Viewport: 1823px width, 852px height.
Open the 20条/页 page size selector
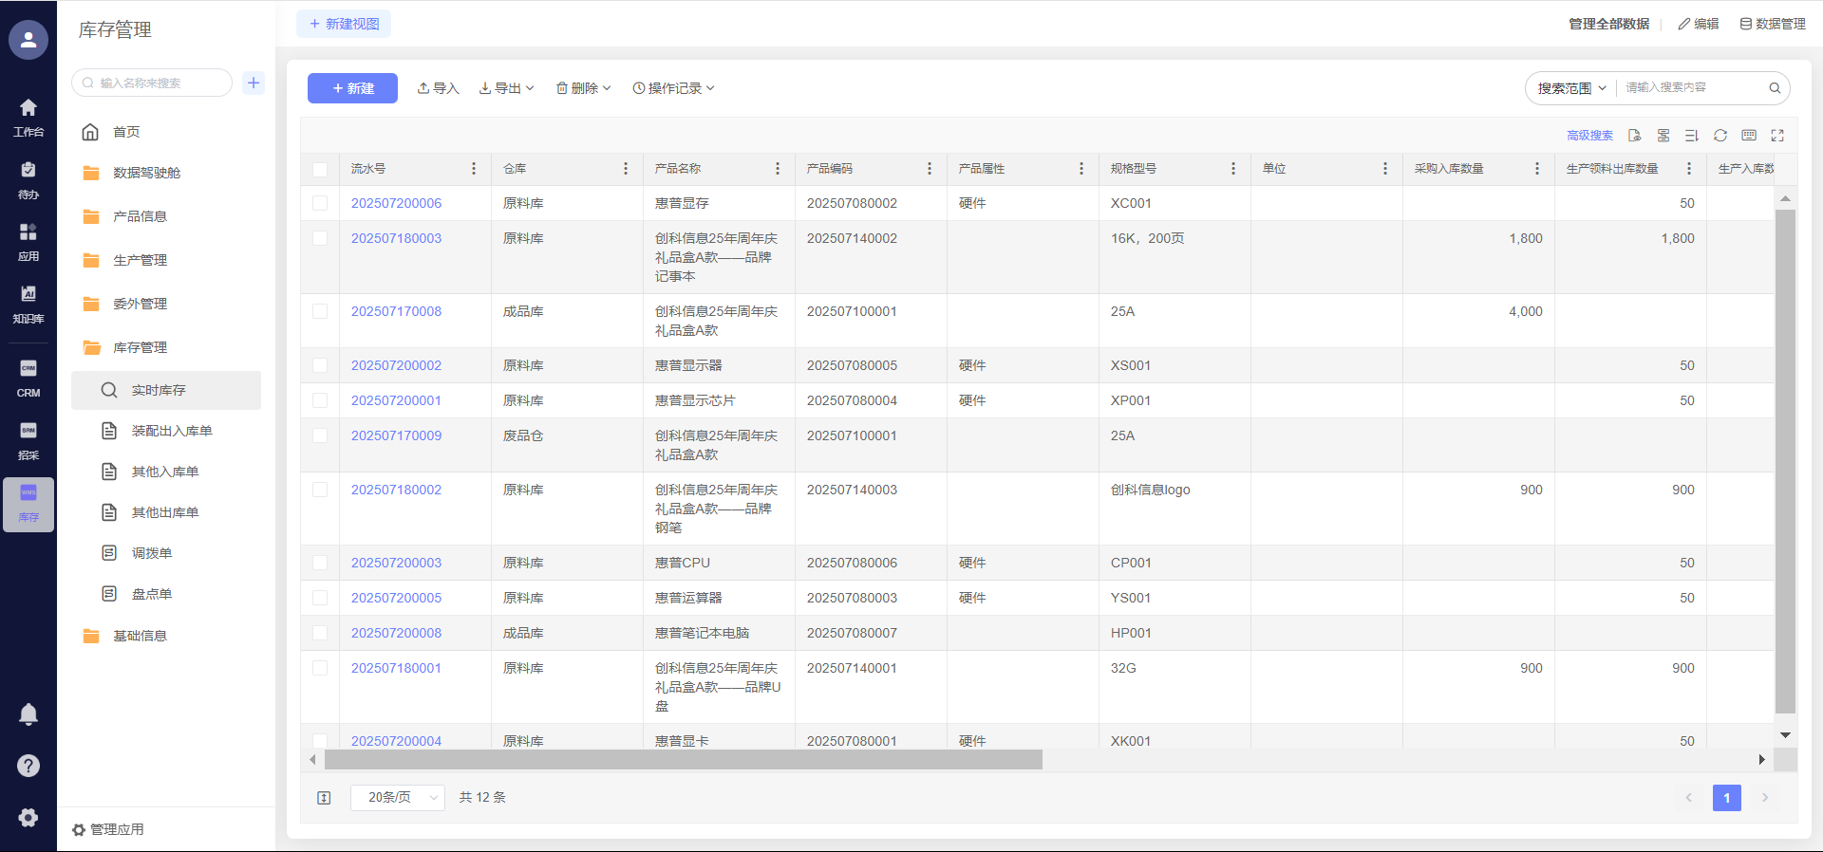tap(397, 797)
